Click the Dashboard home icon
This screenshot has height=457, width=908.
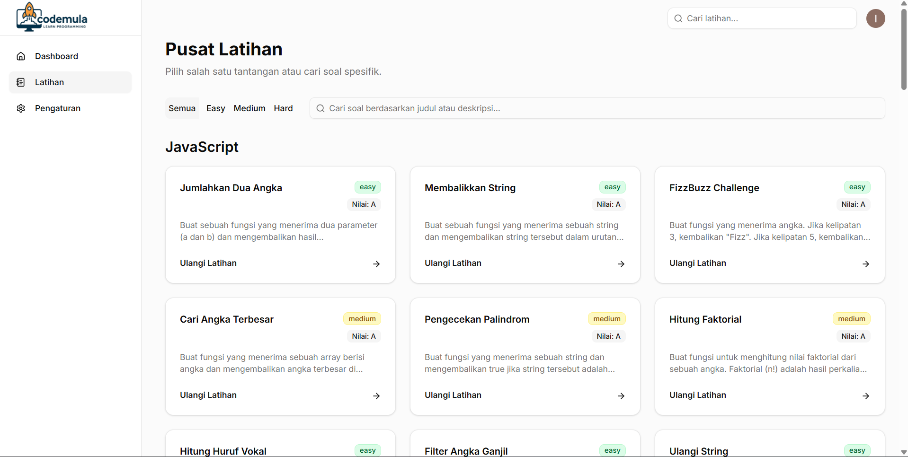[21, 56]
